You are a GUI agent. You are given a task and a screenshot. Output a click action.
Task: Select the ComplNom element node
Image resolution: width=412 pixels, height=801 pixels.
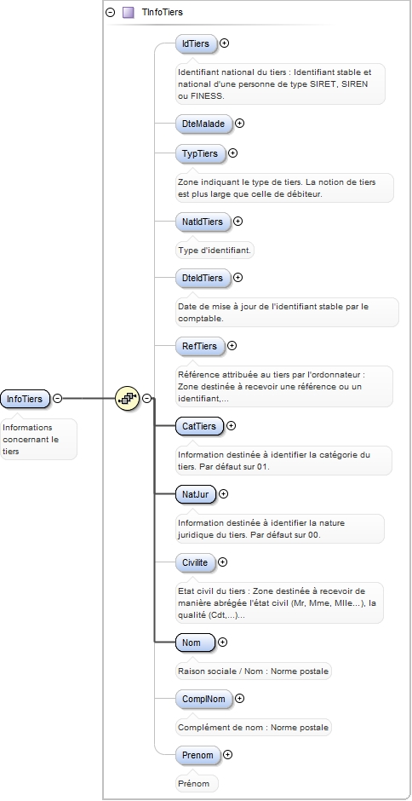203,699
